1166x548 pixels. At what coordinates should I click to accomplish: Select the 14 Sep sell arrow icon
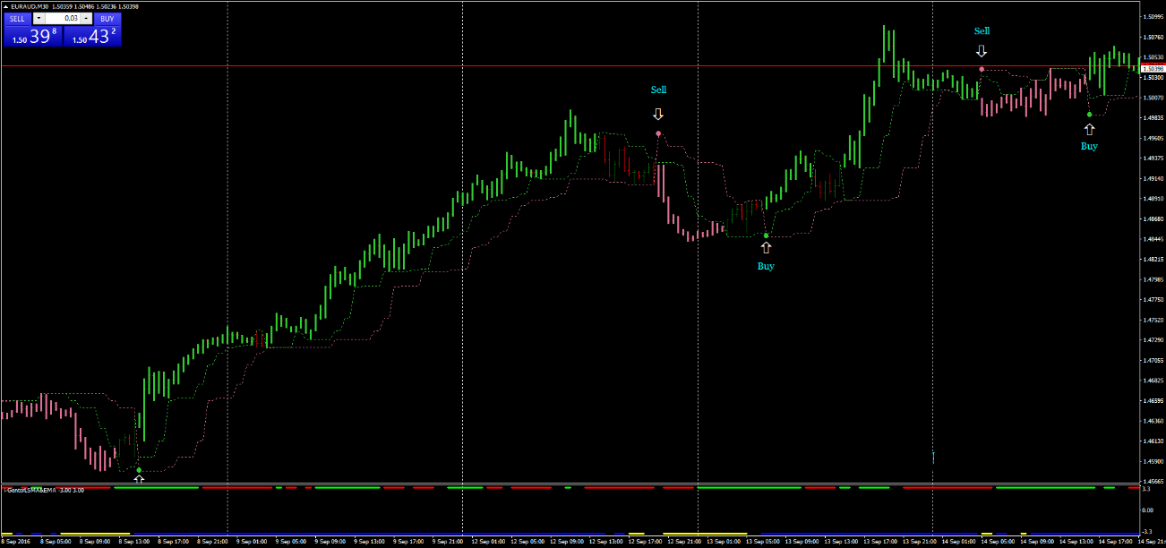(x=982, y=51)
